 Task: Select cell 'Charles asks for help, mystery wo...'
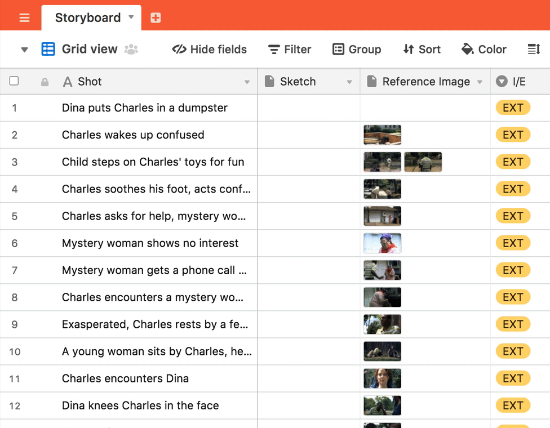pyautogui.click(x=154, y=216)
